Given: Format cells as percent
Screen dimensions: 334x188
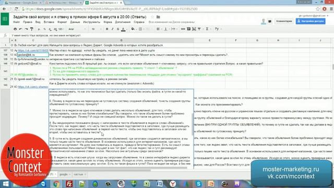Looking at the screenshot, I should tap(44, 29).
